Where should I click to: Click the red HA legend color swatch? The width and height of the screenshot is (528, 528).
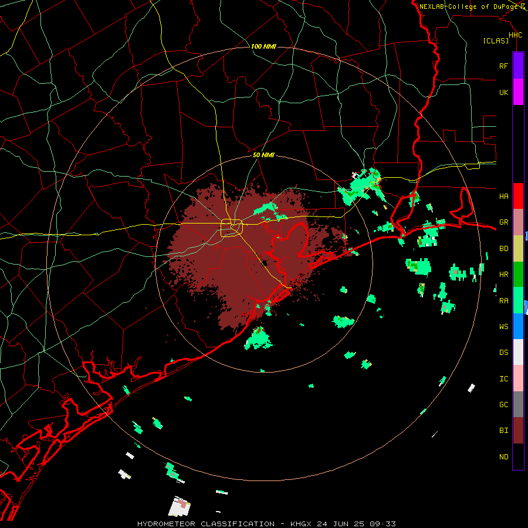pyautogui.click(x=518, y=196)
